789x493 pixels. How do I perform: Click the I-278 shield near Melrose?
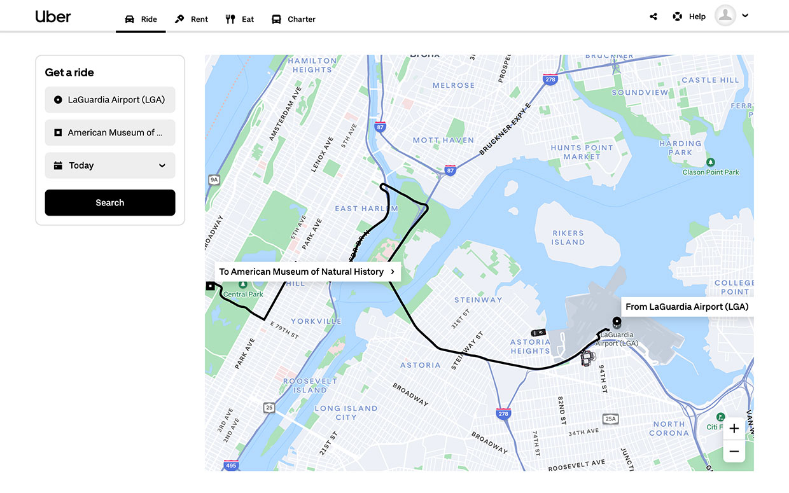550,80
